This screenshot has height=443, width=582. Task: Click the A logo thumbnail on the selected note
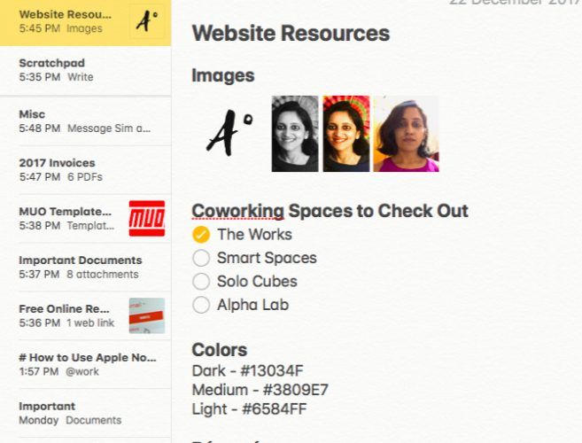147,21
